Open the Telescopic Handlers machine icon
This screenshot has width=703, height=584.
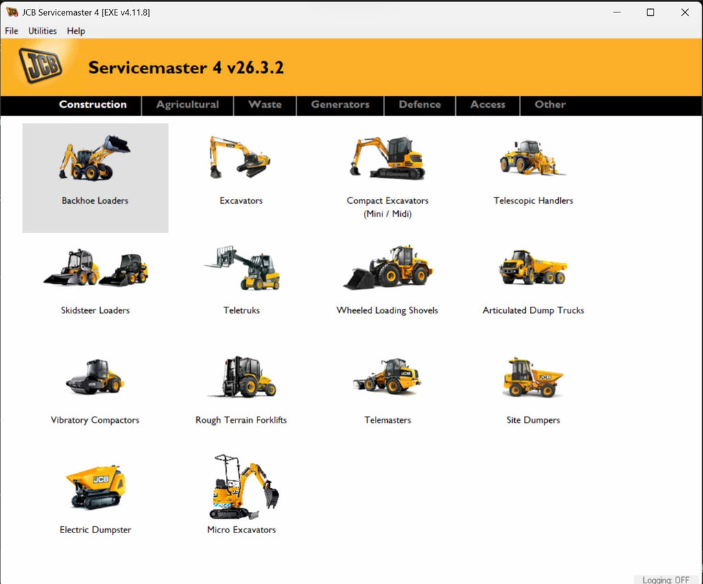(533, 157)
